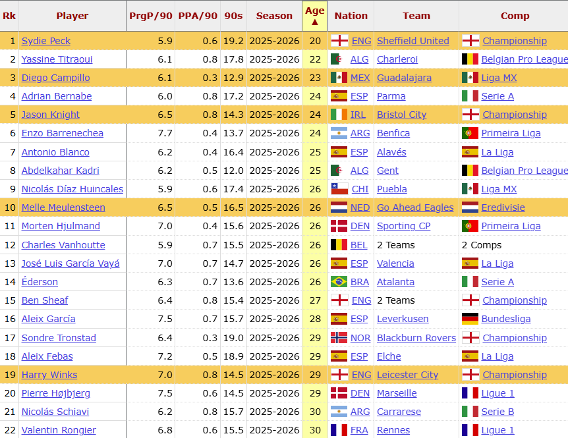
Task: Click Ireland flag beside IRL
Action: point(339,115)
